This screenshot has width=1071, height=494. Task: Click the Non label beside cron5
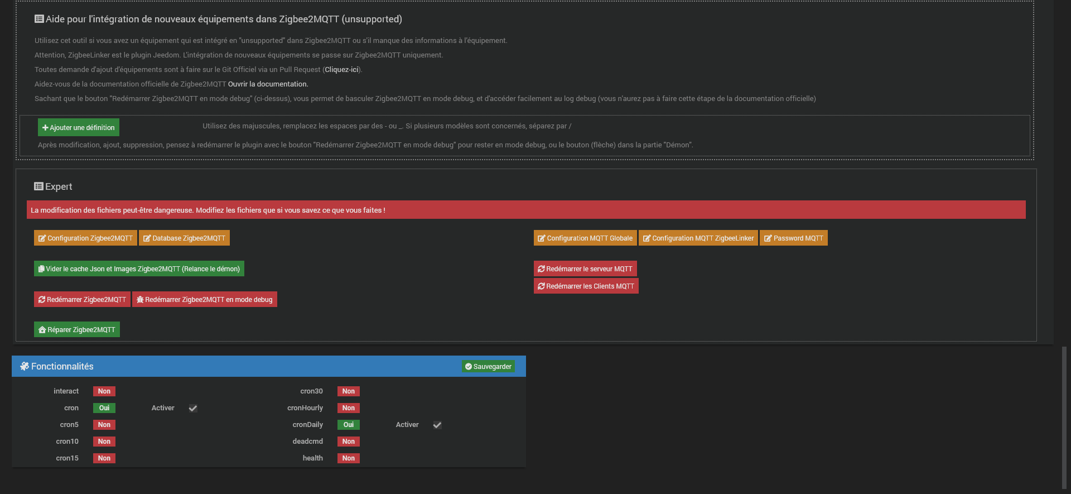click(x=104, y=425)
